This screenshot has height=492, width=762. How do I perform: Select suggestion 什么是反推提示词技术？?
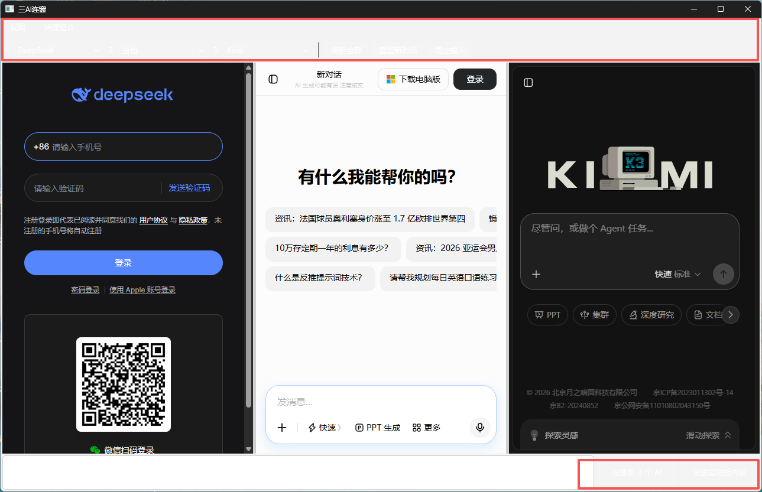coord(320,278)
